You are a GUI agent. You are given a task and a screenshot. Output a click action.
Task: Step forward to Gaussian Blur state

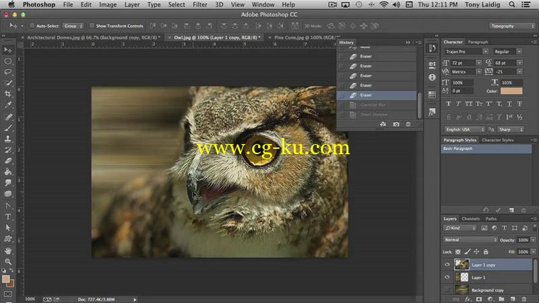click(377, 105)
